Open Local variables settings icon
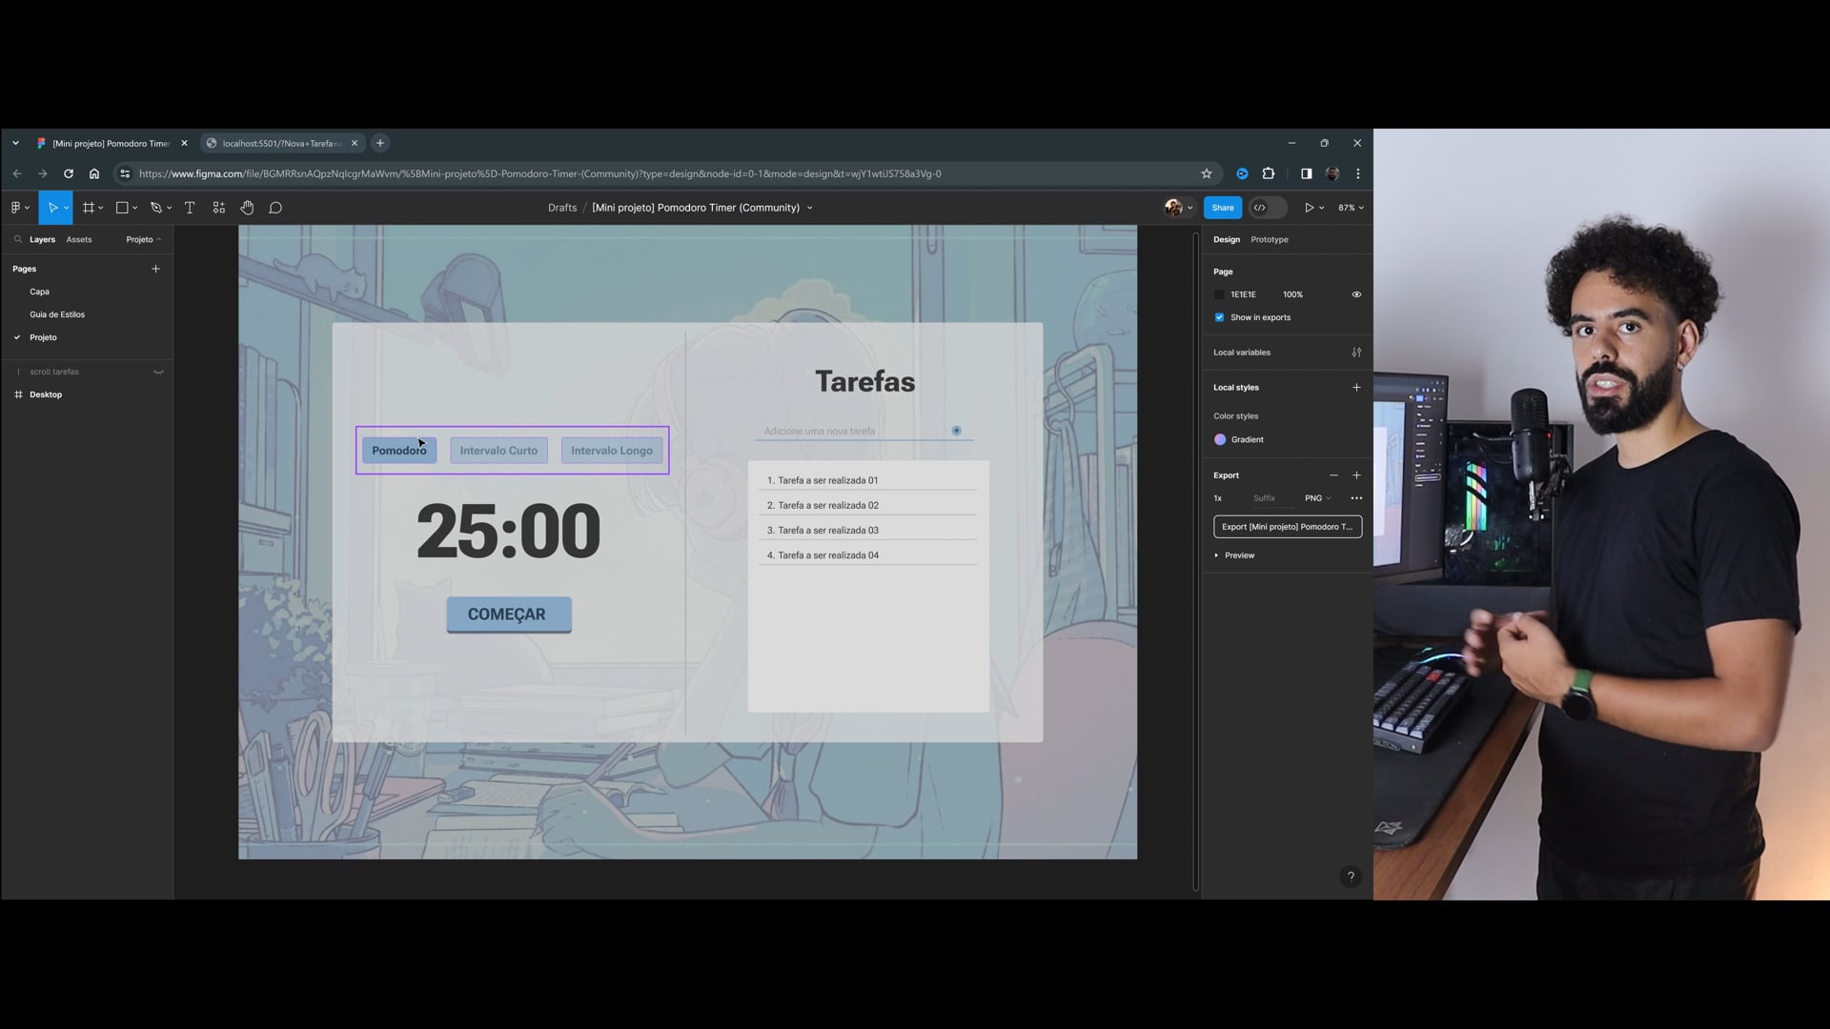 pos(1356,353)
